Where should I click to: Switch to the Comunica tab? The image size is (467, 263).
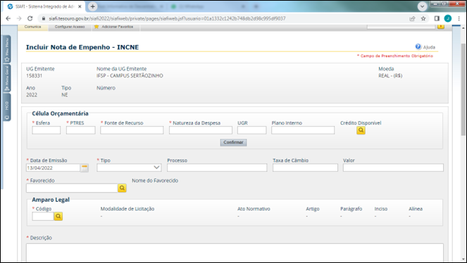click(33, 27)
